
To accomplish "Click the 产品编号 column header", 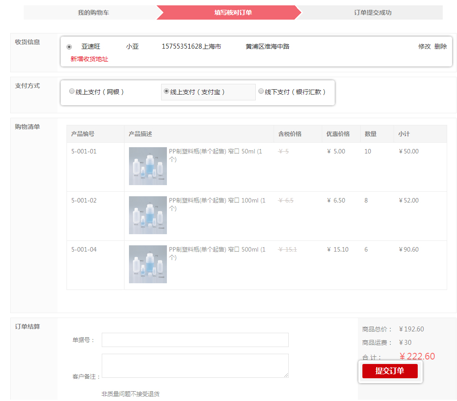I will click(x=83, y=134).
